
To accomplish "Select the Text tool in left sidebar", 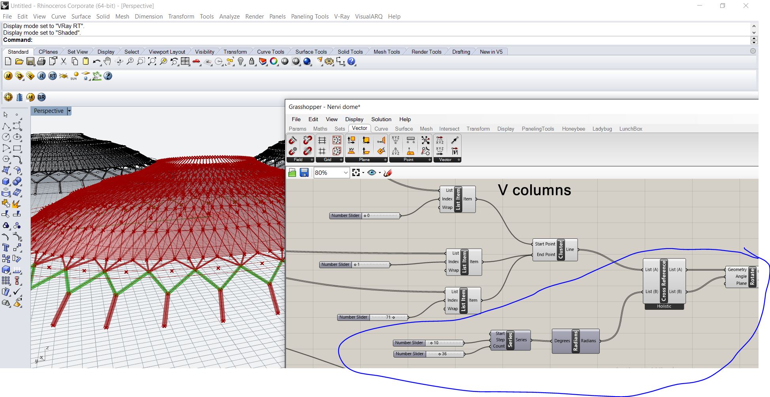I will pos(6,247).
